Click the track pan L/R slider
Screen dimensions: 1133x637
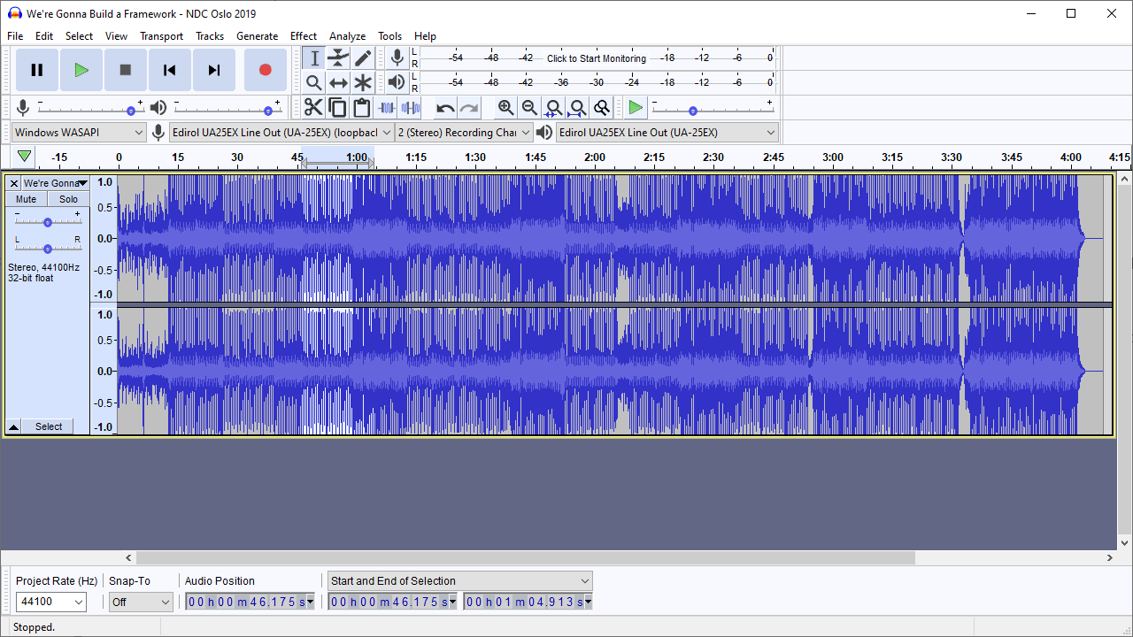click(x=48, y=248)
